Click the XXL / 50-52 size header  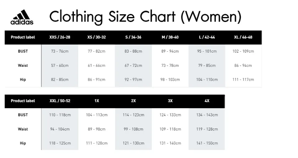click(60, 101)
